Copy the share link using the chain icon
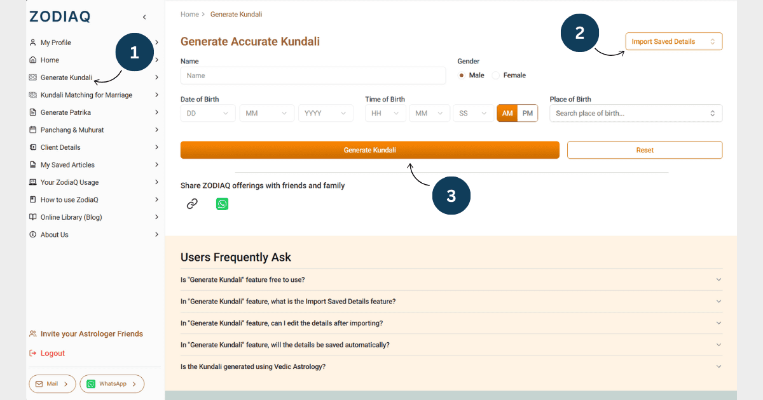Image resolution: width=763 pixels, height=400 pixels. [x=192, y=204]
